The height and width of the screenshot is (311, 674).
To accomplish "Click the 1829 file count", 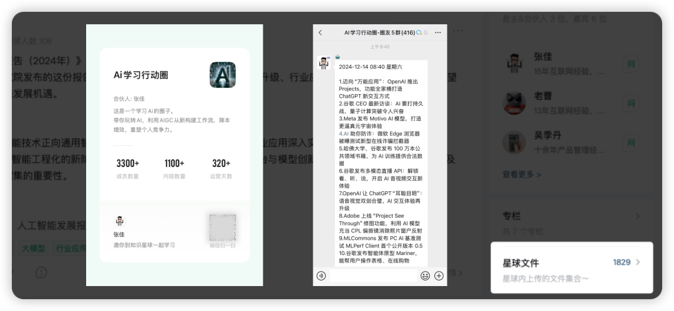I will (x=622, y=262).
